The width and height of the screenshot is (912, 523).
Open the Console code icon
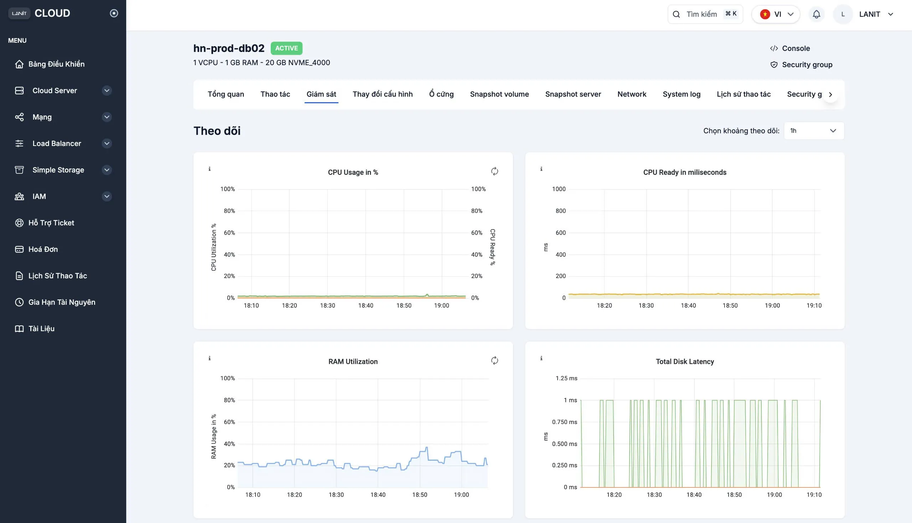point(774,48)
